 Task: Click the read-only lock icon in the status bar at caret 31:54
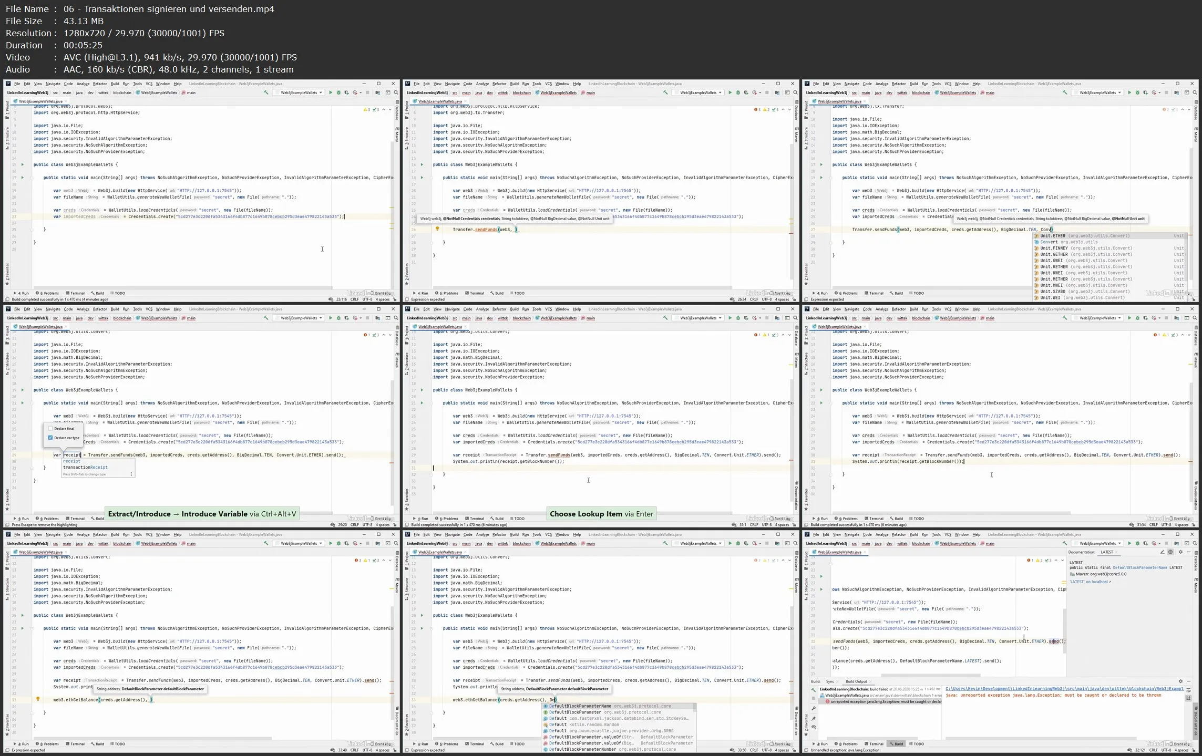[x=1194, y=525]
